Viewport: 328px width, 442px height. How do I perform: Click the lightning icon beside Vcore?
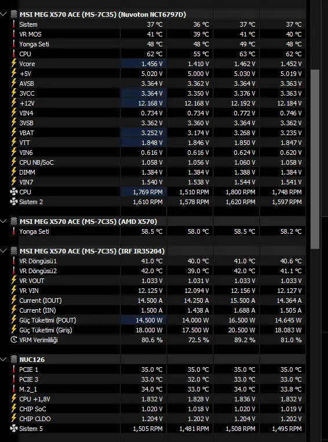(x=13, y=64)
